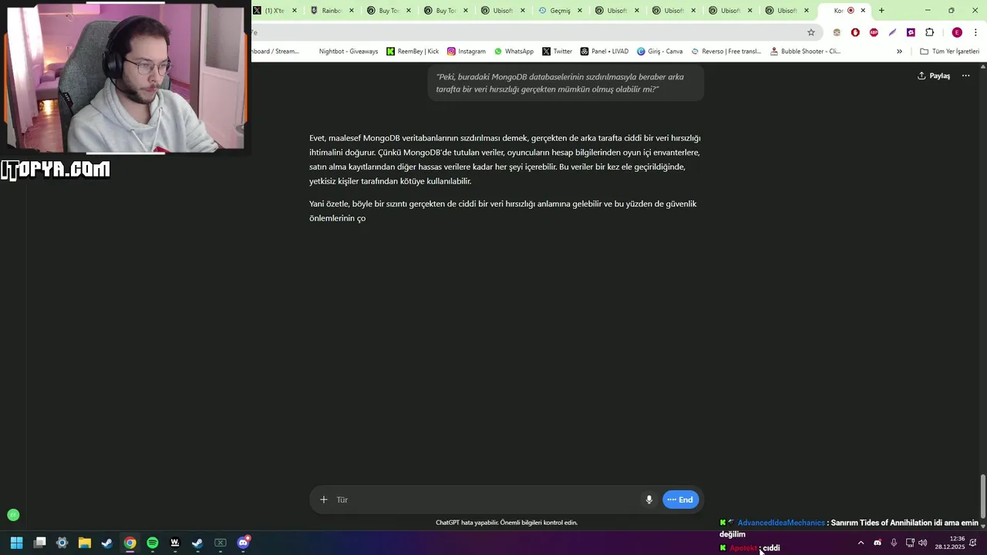The width and height of the screenshot is (987, 555).
Task: Click the plus attach icon in prompt box
Action: click(x=324, y=499)
